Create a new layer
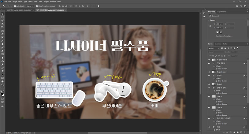 point(241,132)
